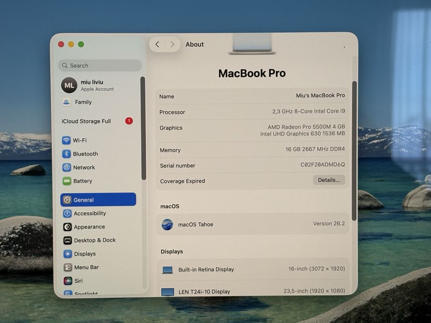Open Menu Bar settings
431x323 pixels.
pyautogui.click(x=98, y=267)
